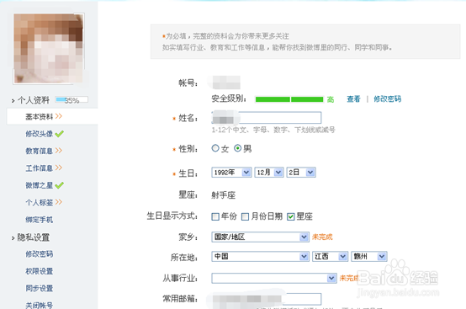Open the 同步设置 sidebar link
Viewport: 466px width, 309px height.
click(40, 288)
